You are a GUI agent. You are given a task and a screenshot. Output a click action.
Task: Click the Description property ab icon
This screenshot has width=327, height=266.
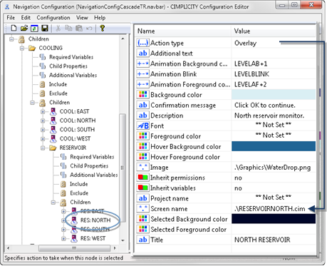pos(143,116)
